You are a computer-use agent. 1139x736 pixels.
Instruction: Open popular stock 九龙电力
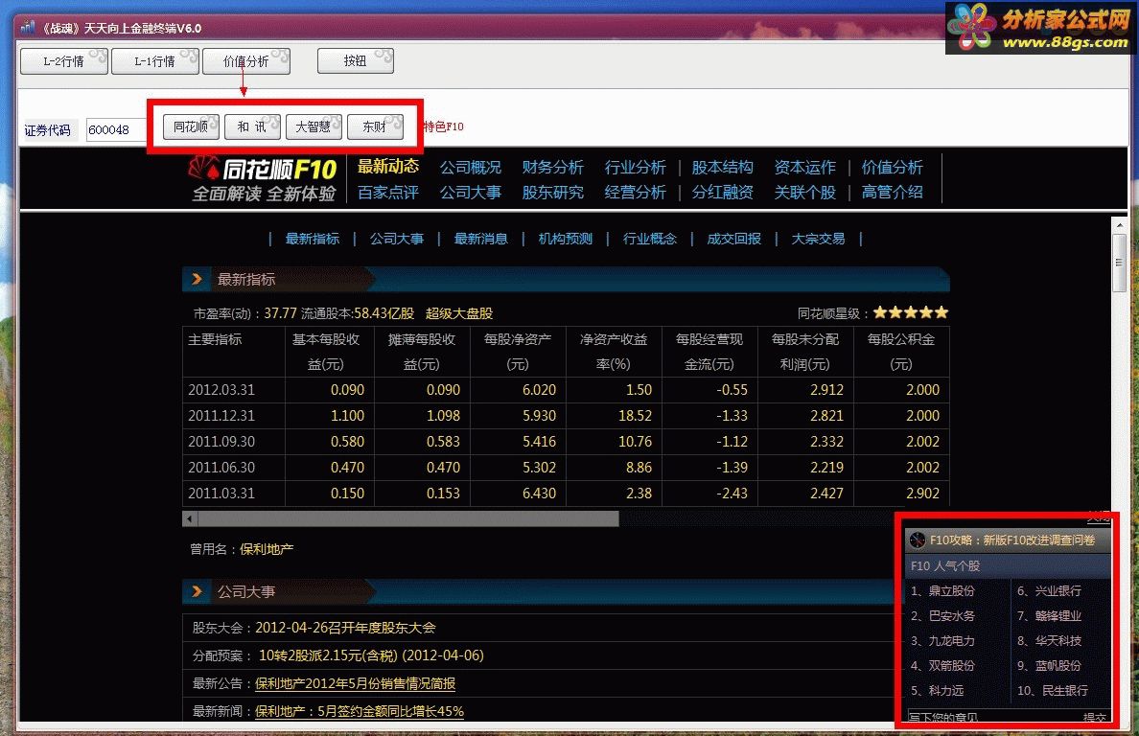952,641
